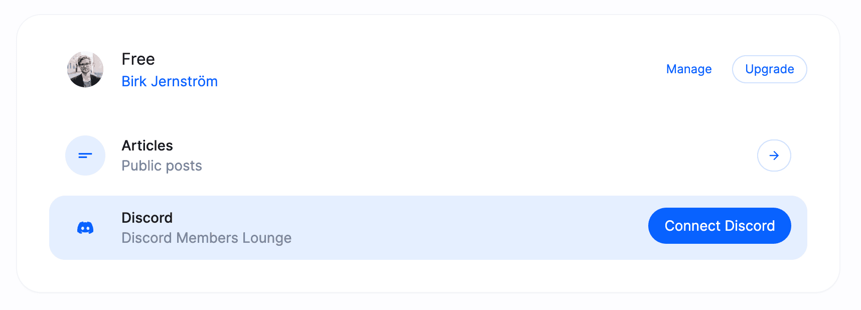Viewport: 861px width, 310px height.
Task: Click the Upgrade button
Action: [769, 69]
